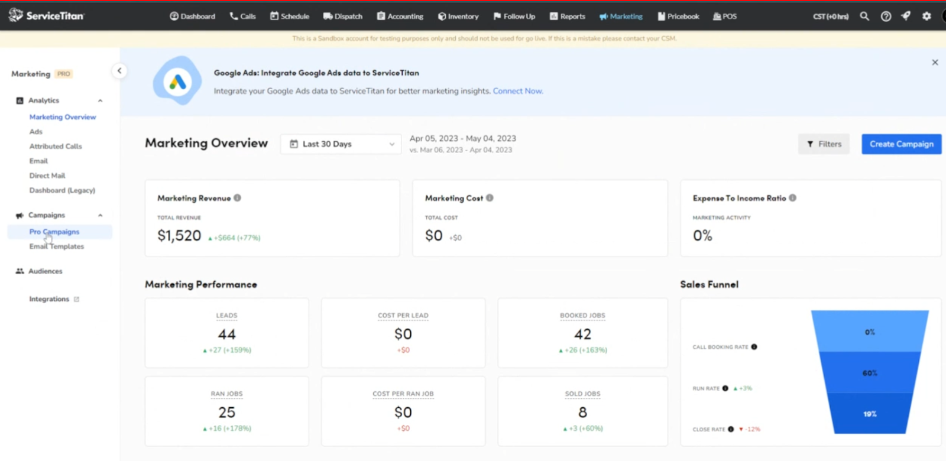Open the Dashboard menu

193,16
